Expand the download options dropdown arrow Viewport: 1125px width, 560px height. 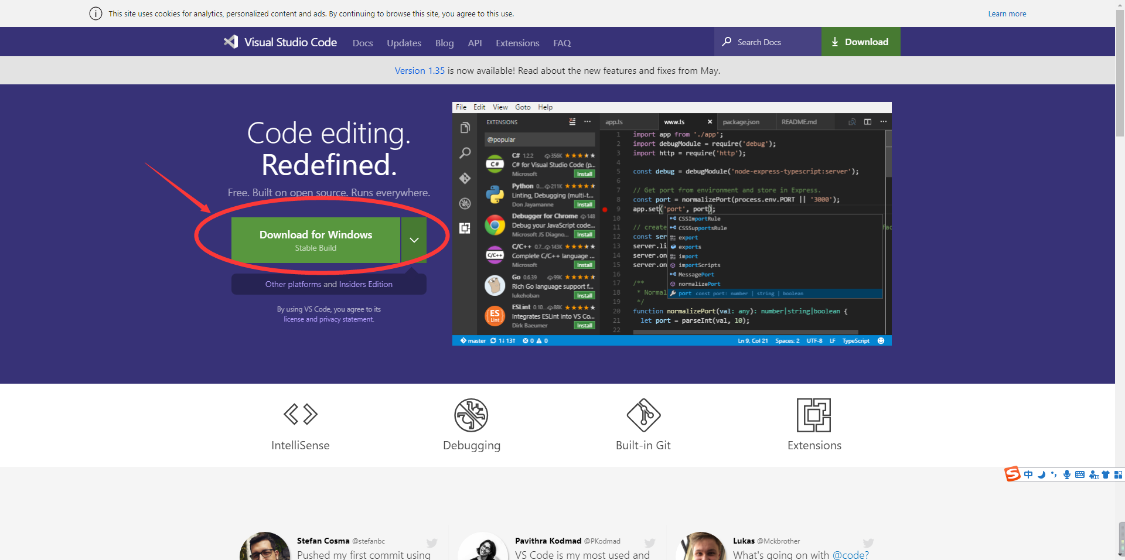pyautogui.click(x=414, y=240)
